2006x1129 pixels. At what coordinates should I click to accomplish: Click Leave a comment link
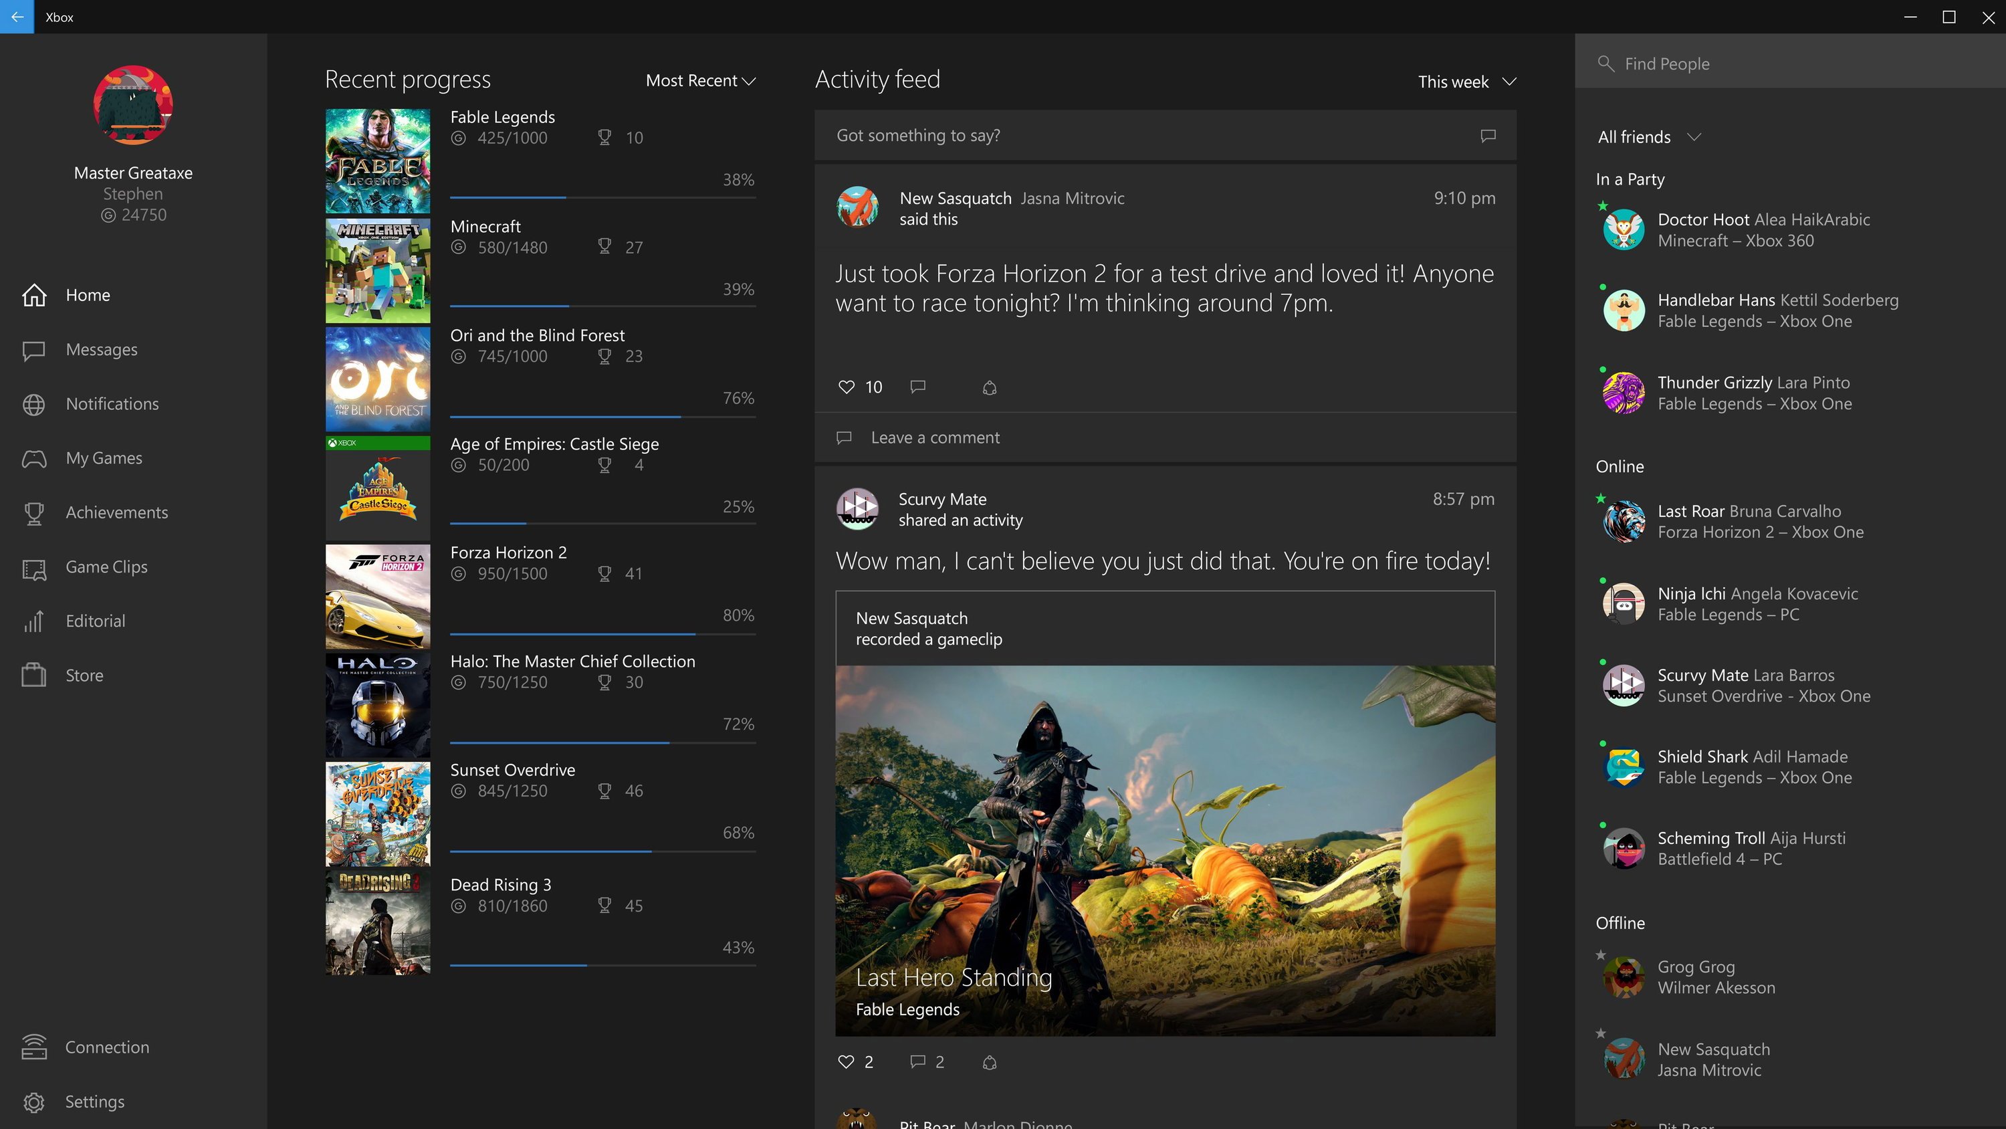[x=935, y=438]
